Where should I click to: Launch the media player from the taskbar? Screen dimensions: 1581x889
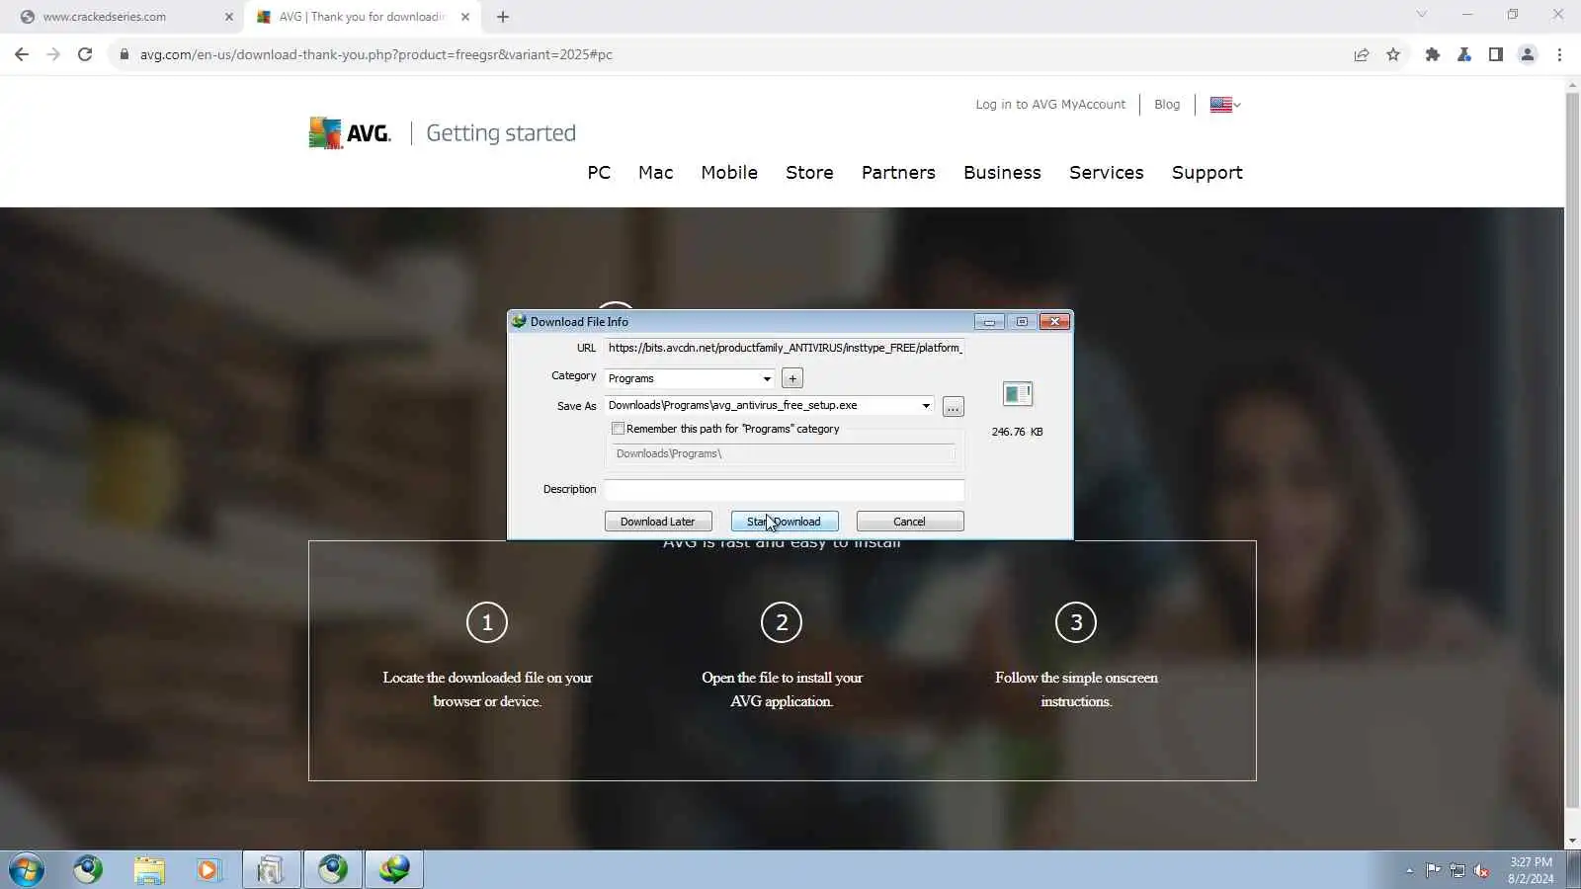pos(208,870)
